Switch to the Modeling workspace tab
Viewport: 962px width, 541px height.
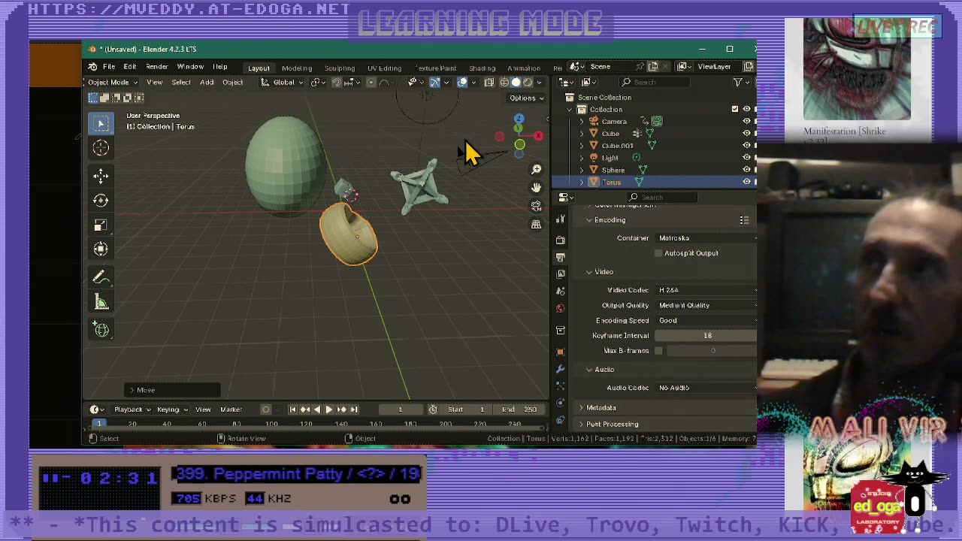pos(297,68)
